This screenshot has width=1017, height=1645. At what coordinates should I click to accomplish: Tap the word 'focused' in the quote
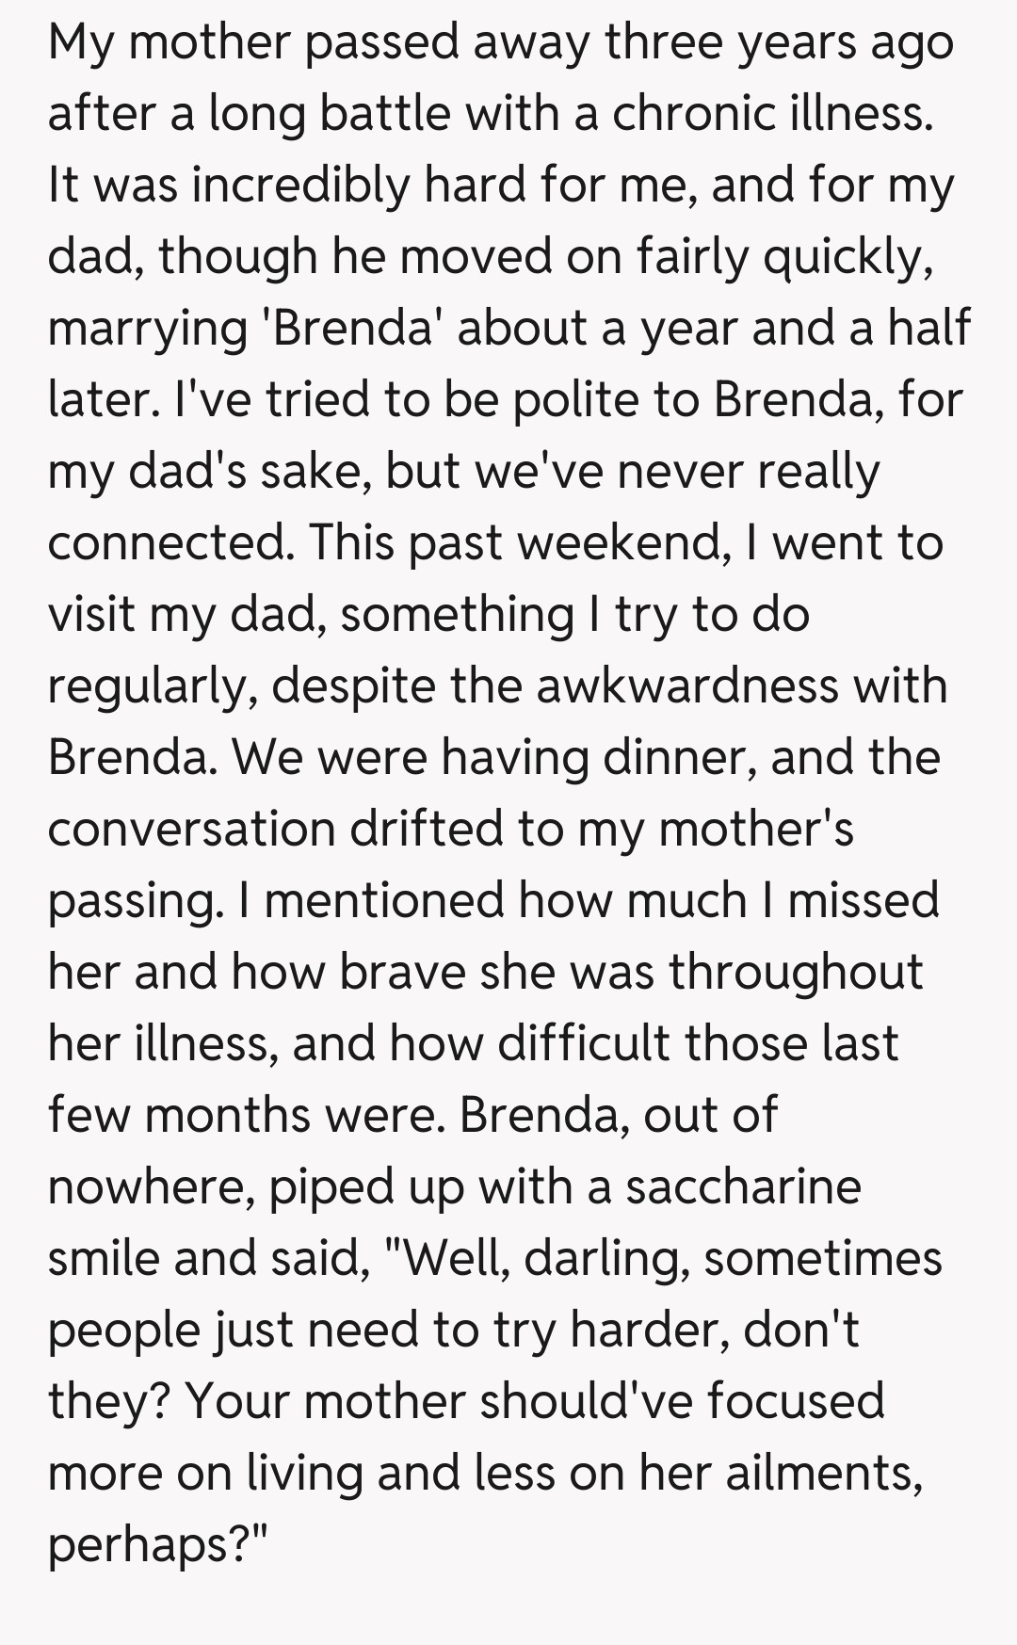coord(796,1400)
